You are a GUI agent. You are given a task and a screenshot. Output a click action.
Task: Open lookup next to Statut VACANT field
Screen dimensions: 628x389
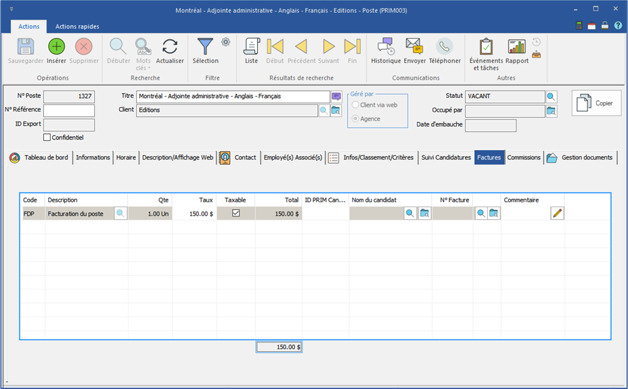(x=551, y=97)
